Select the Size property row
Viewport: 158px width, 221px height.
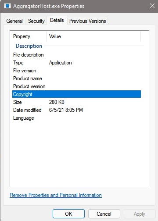(x=76, y=102)
